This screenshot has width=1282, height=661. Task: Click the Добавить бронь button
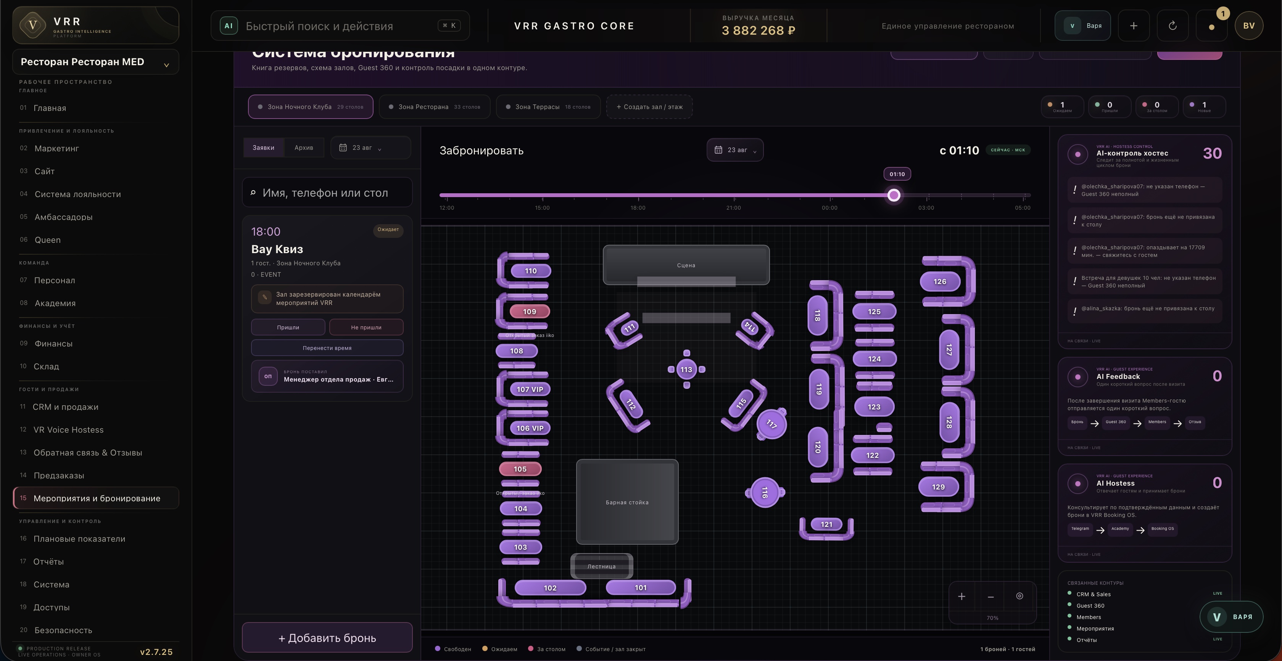327,638
